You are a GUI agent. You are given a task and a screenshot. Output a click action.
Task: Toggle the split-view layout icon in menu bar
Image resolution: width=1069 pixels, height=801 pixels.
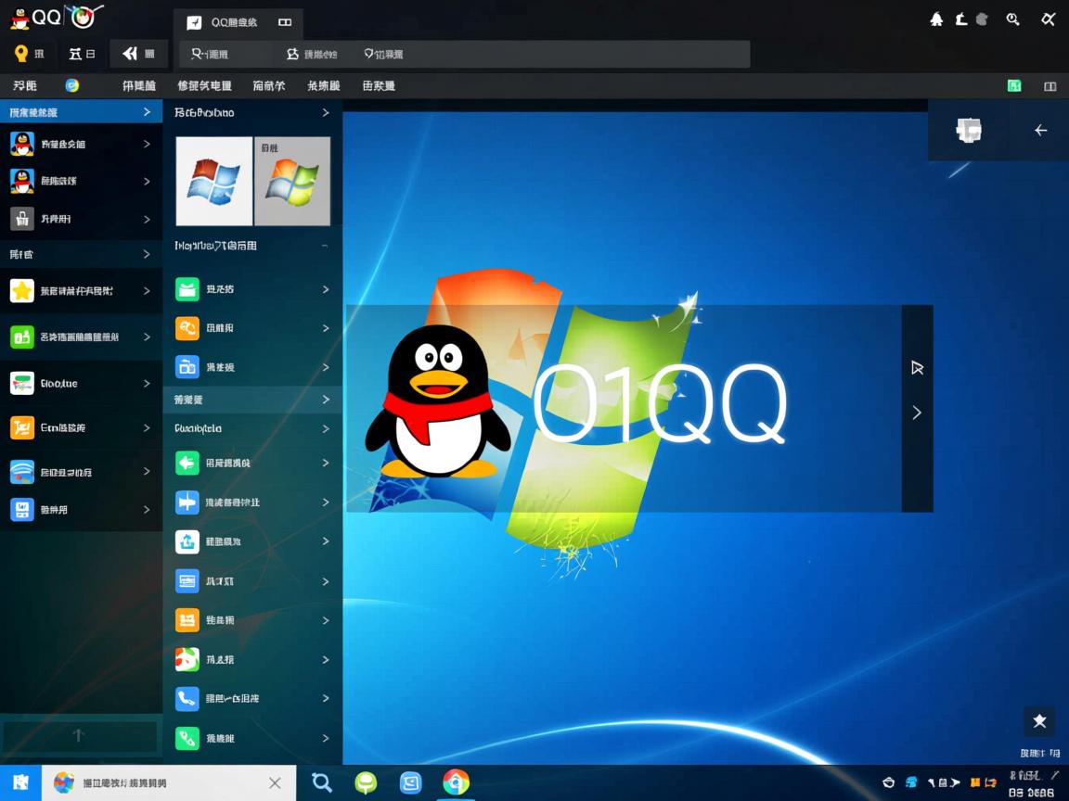point(1050,86)
